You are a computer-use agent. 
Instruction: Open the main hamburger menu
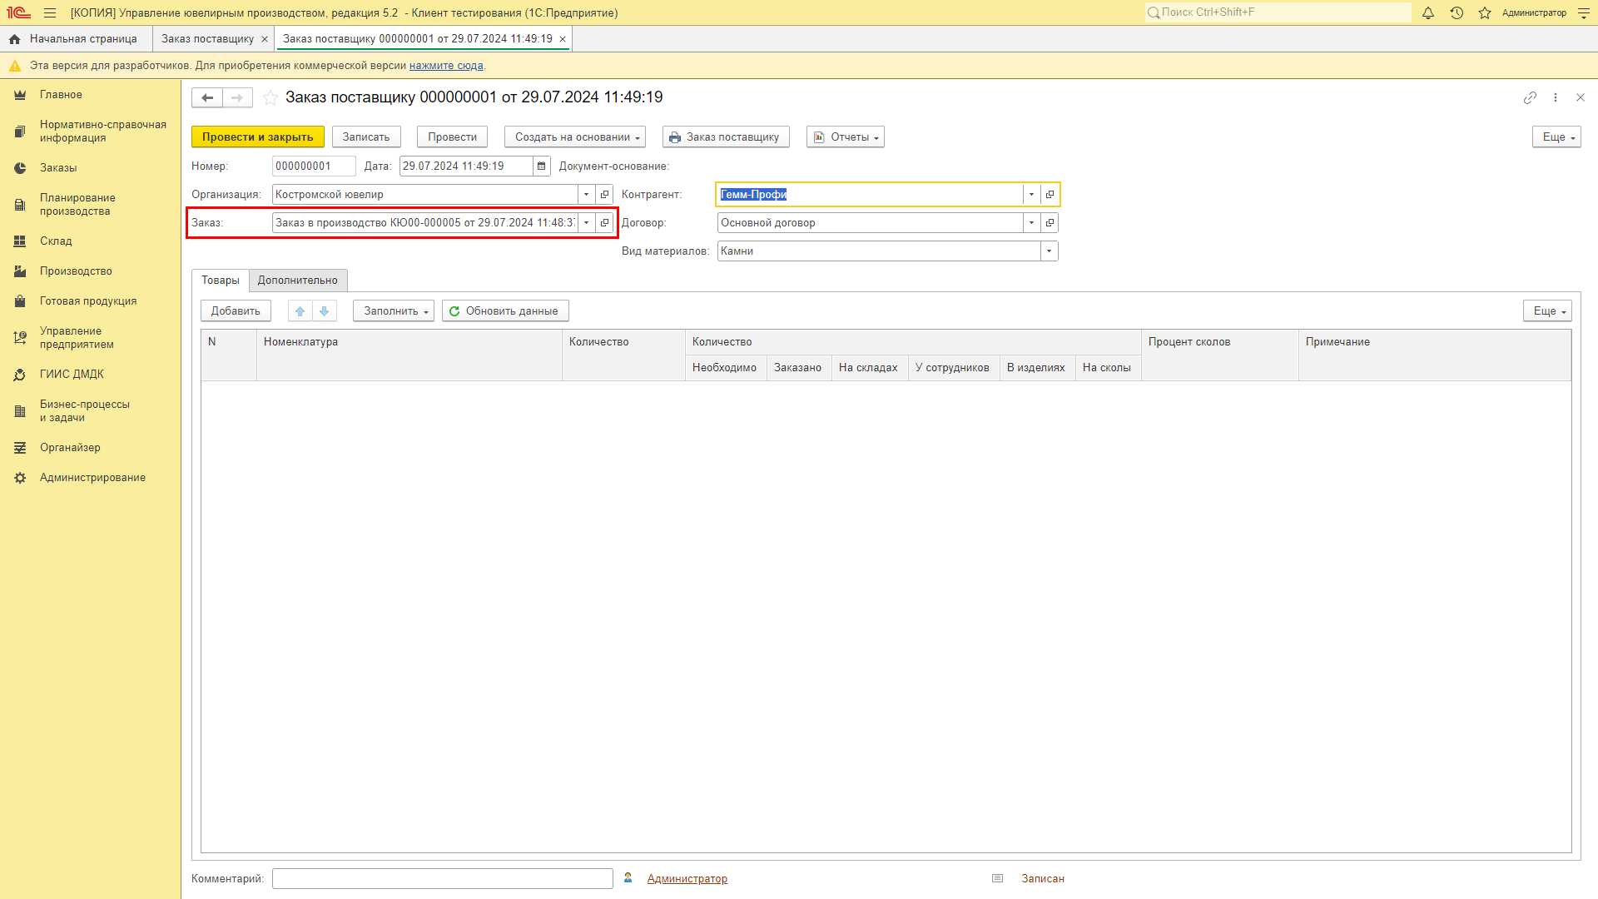point(50,13)
